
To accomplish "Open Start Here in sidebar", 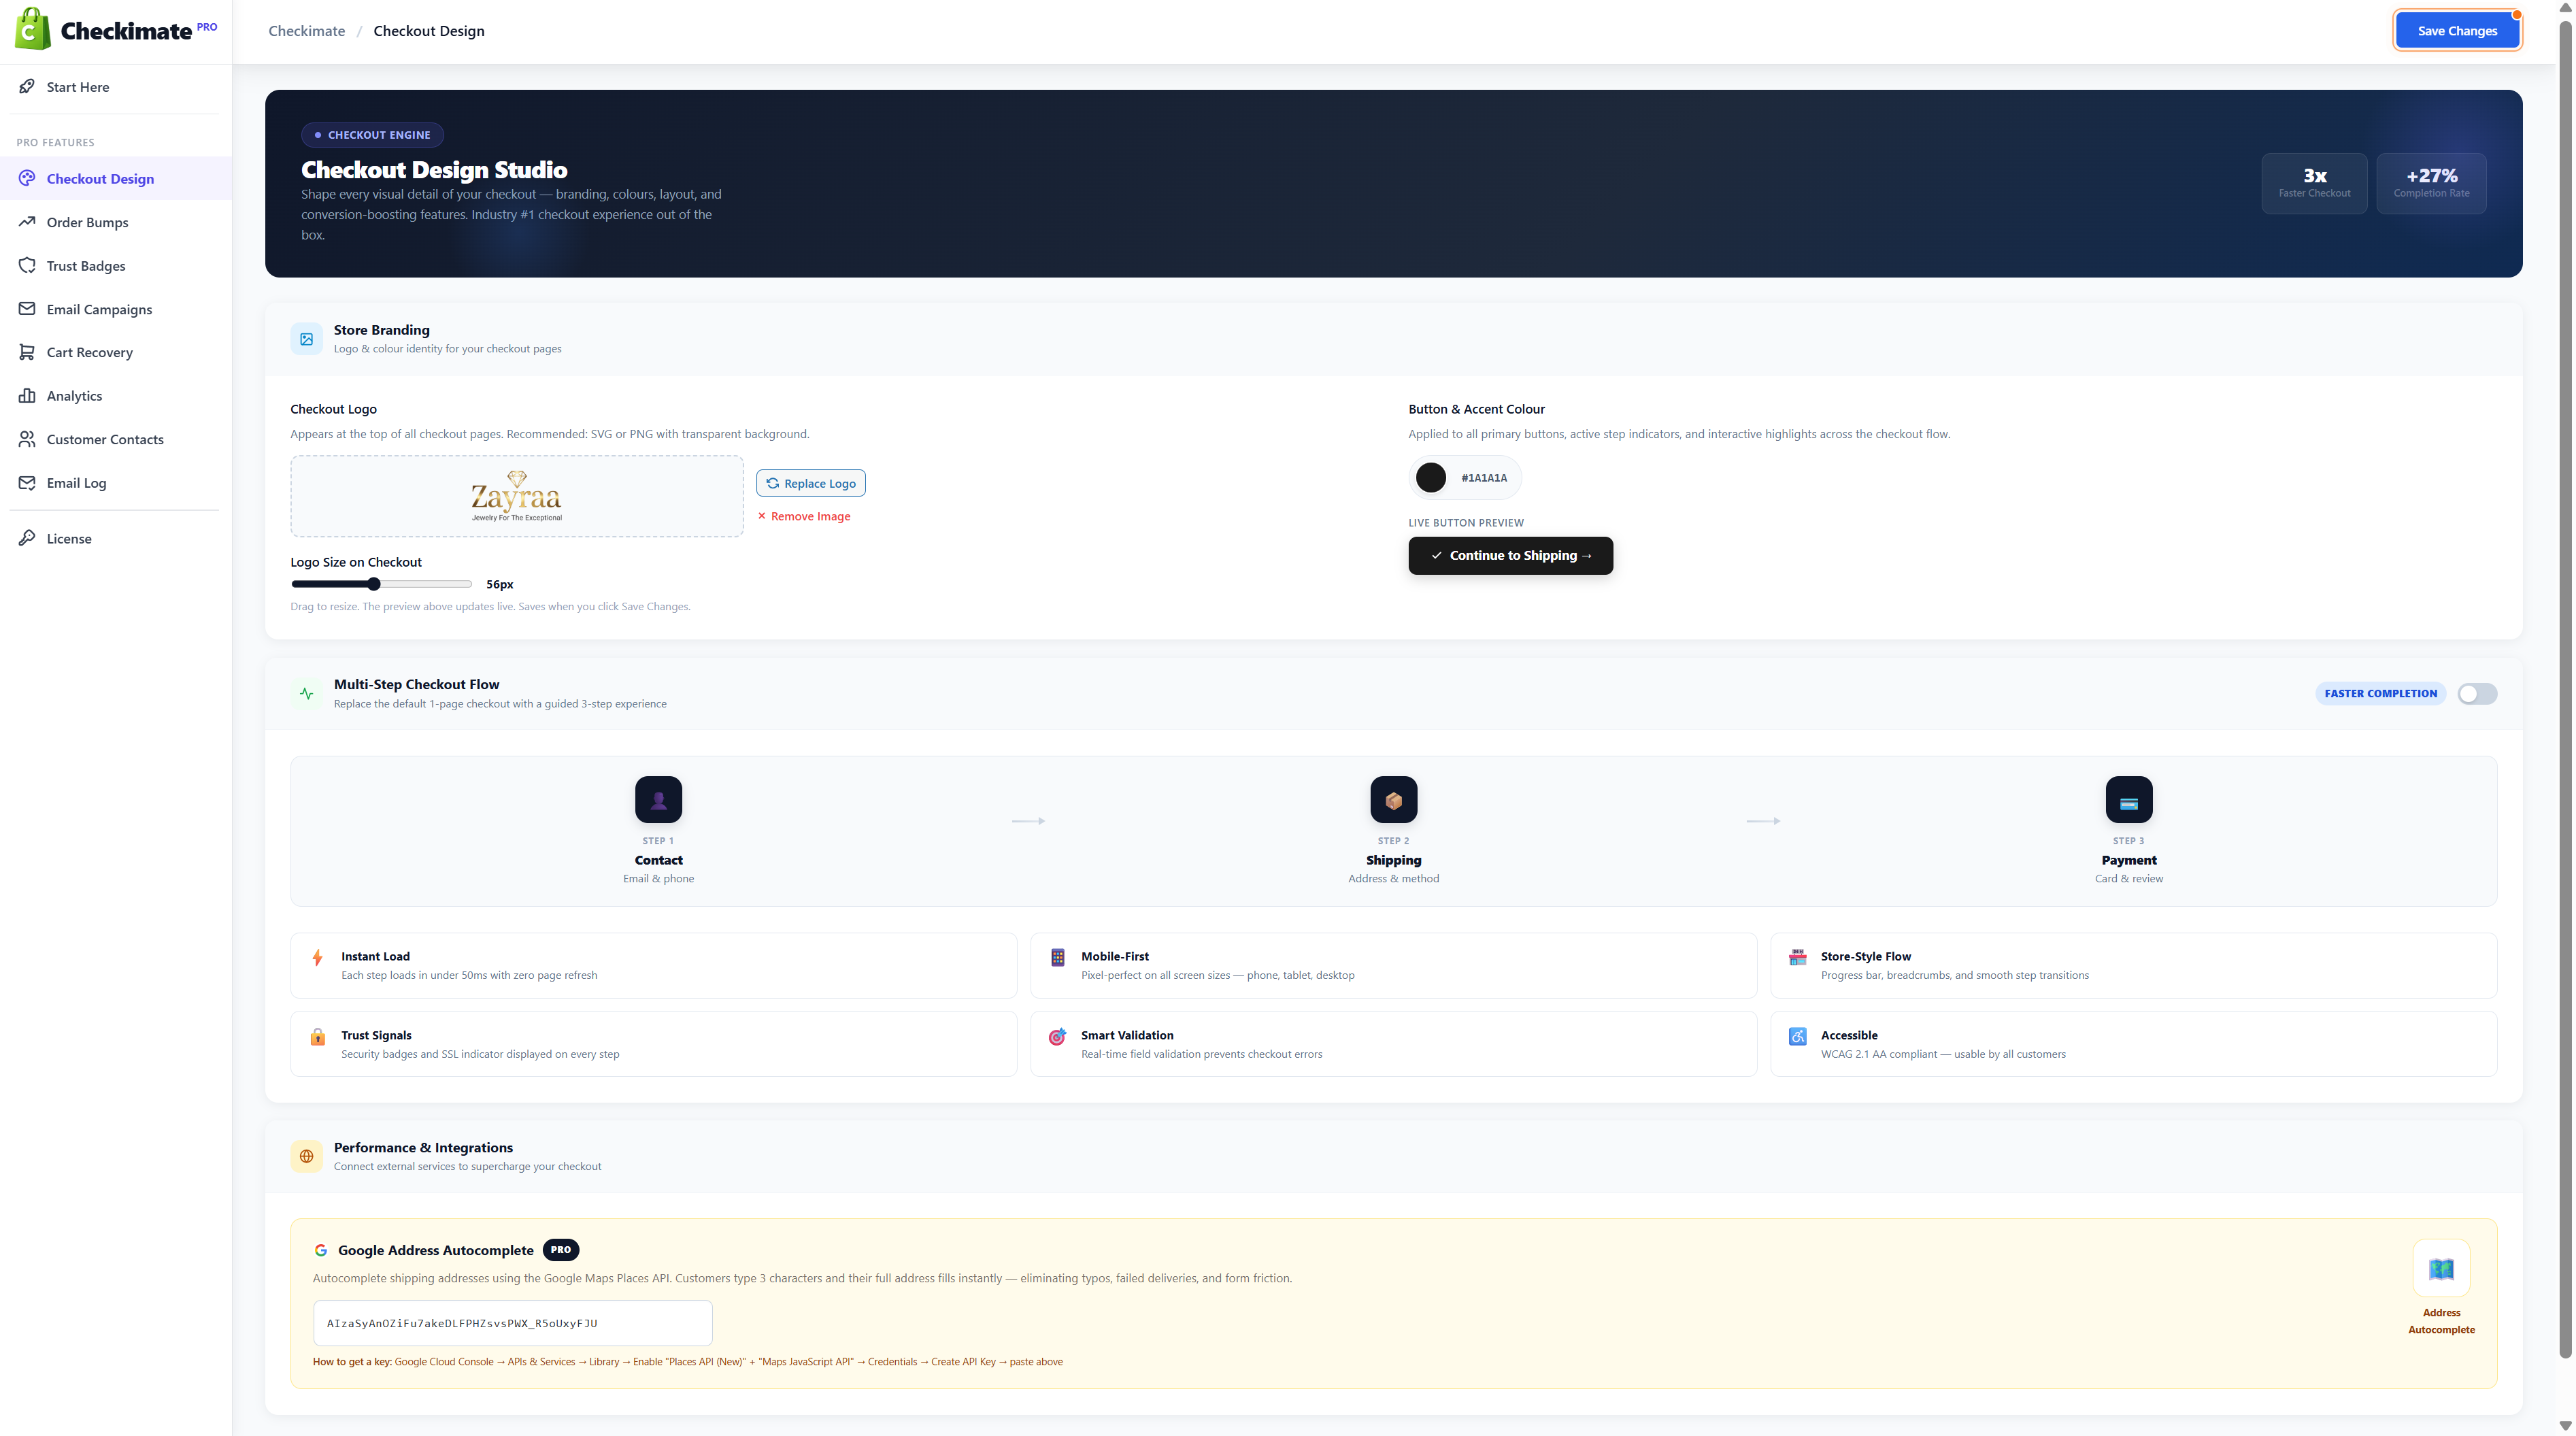I will click(116, 86).
